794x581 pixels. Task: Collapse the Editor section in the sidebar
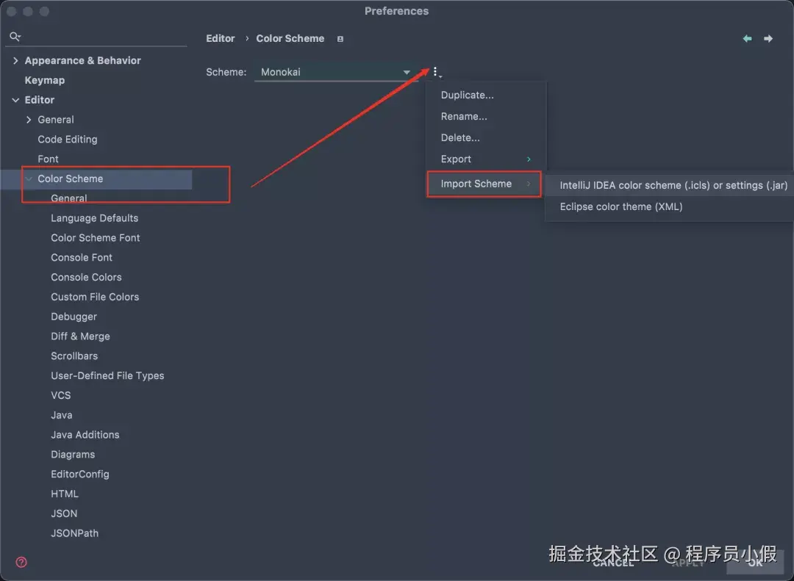(x=15, y=99)
